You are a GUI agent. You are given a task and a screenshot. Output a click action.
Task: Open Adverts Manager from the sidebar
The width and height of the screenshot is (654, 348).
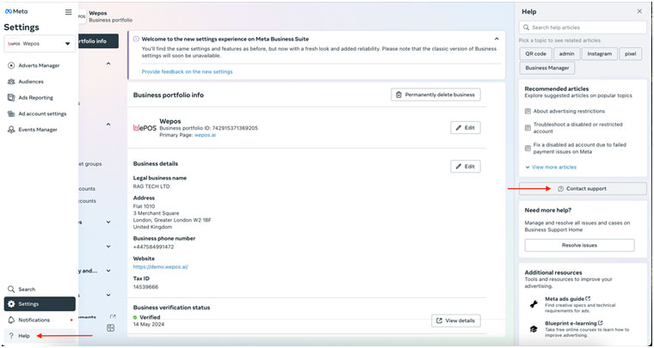click(40, 65)
